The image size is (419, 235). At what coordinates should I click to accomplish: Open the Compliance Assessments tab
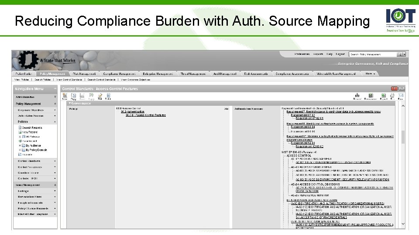coord(292,74)
